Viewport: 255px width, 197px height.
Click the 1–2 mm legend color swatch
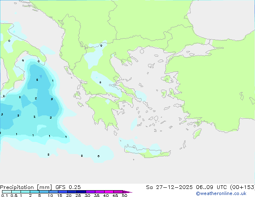pyautogui.click(x=25, y=192)
